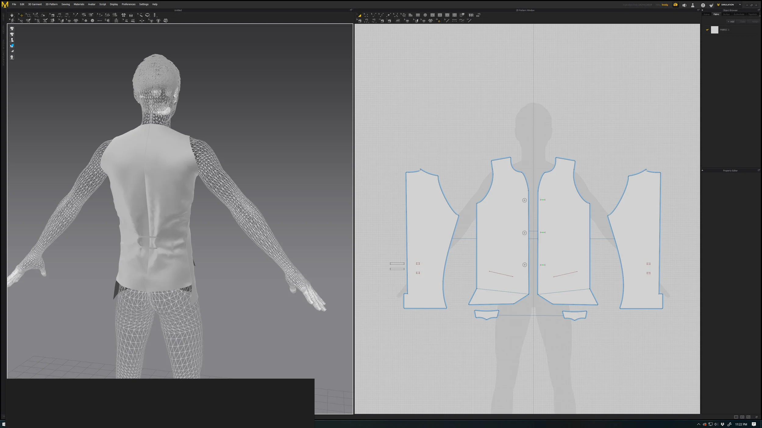
Task: Open the Sewing menu
Action: 66,4
